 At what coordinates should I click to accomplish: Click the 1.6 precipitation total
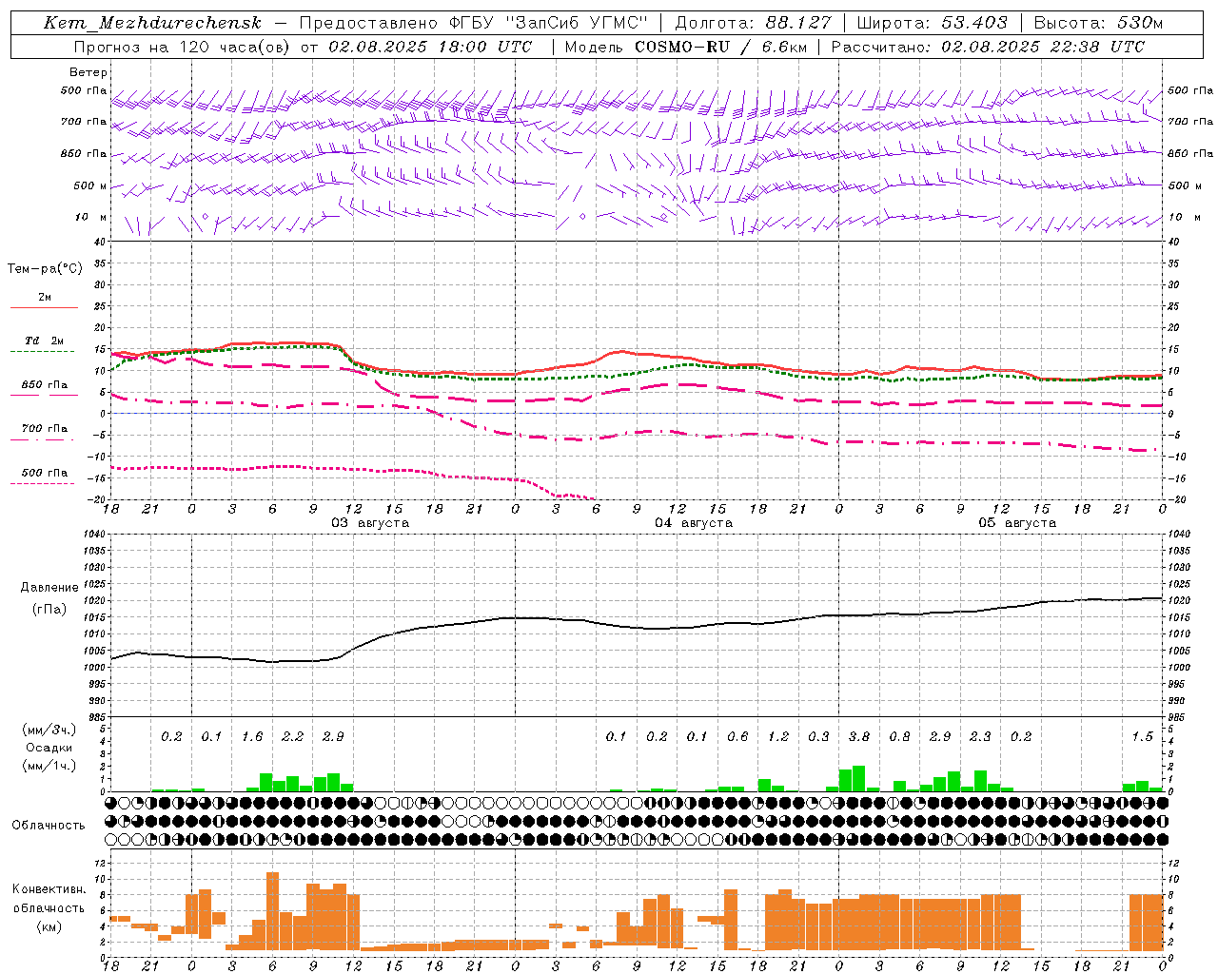pos(252,736)
